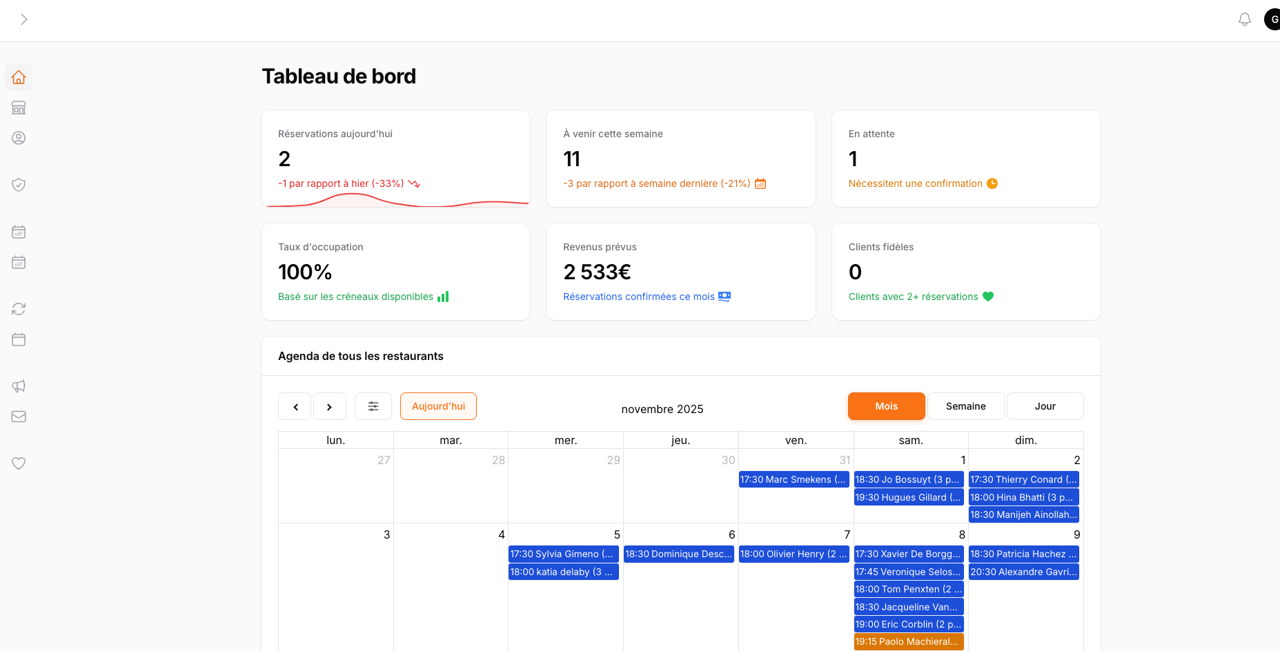Click the home dashboard sidebar icon
The width and height of the screenshot is (1280, 651).
[19, 77]
